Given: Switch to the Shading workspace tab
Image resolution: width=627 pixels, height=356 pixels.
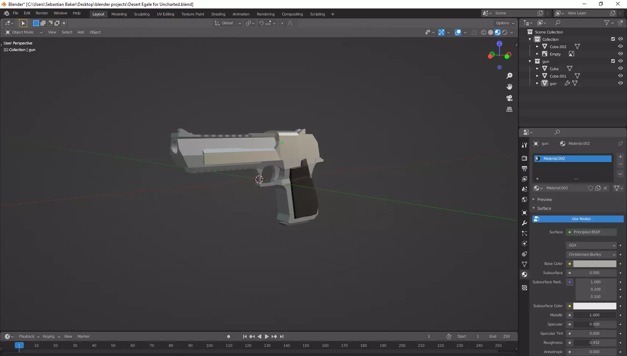Looking at the screenshot, I should tap(218, 14).
